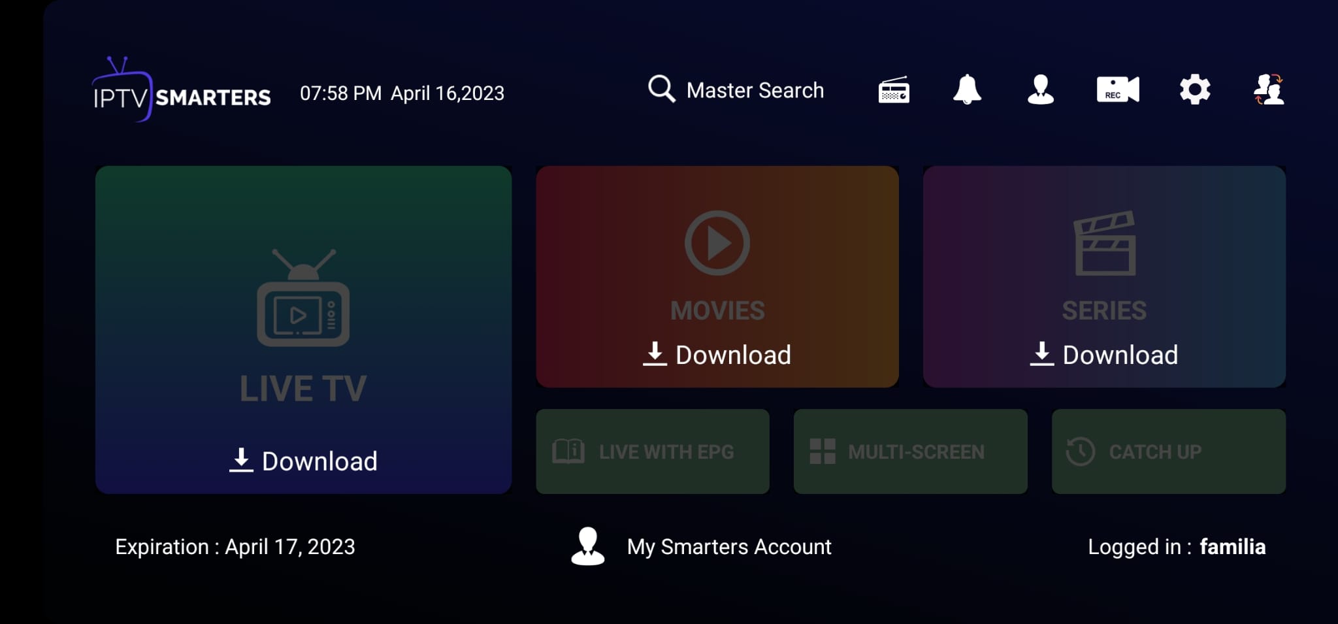Open Catch Up section

pos(1169,452)
